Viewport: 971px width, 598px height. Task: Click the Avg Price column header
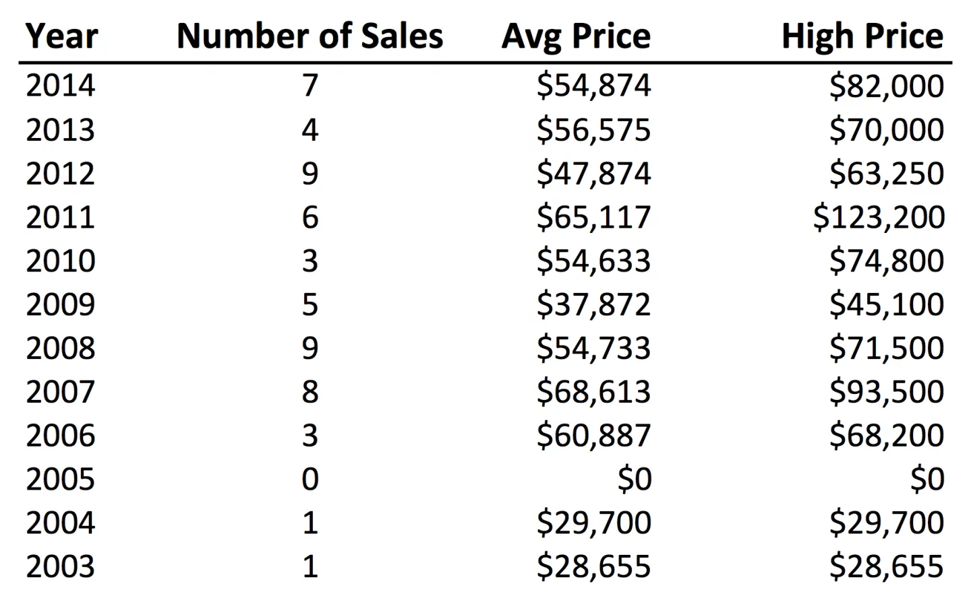576,36
